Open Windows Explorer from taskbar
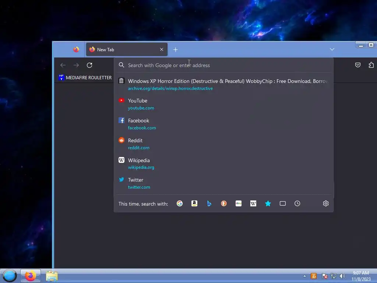Screen dimensions: 377x283 coord(52,276)
